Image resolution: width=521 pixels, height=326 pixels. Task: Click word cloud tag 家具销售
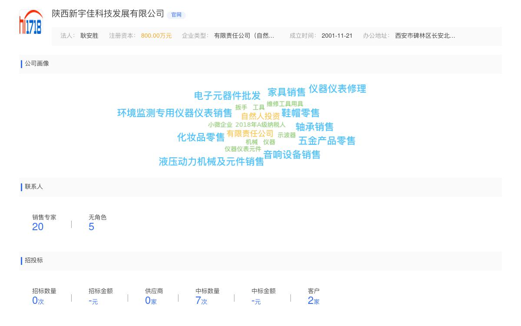click(287, 92)
